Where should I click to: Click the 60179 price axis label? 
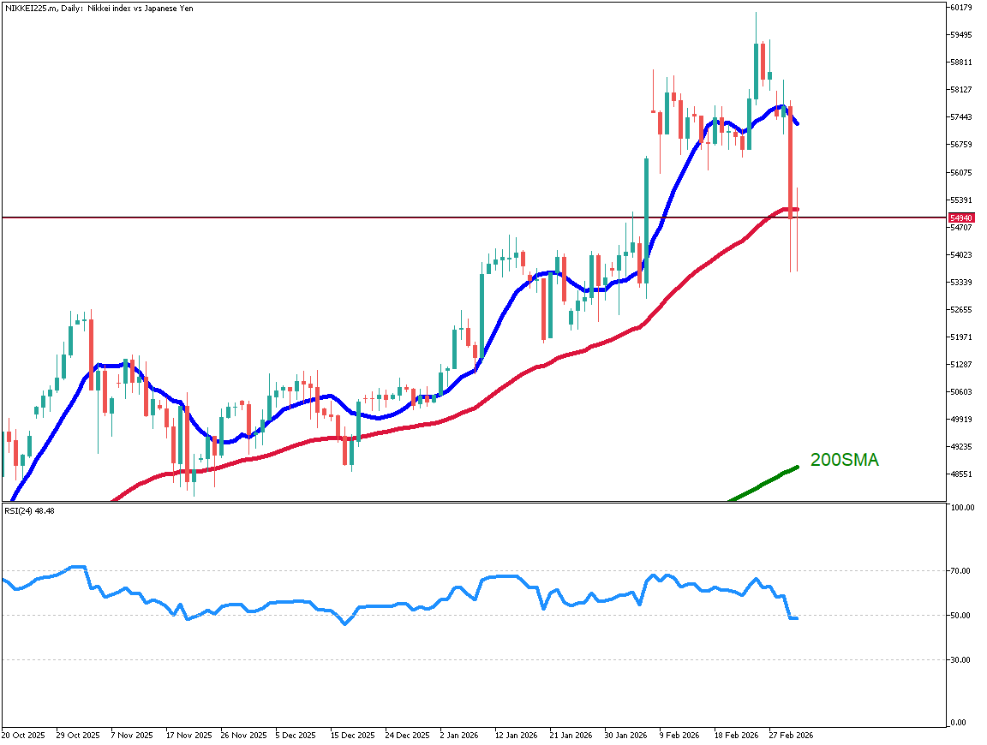pyautogui.click(x=962, y=8)
